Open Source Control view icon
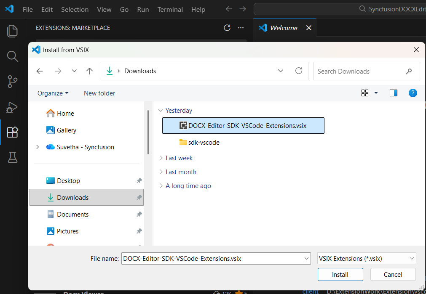This screenshot has height=294, width=426. pos(12,82)
